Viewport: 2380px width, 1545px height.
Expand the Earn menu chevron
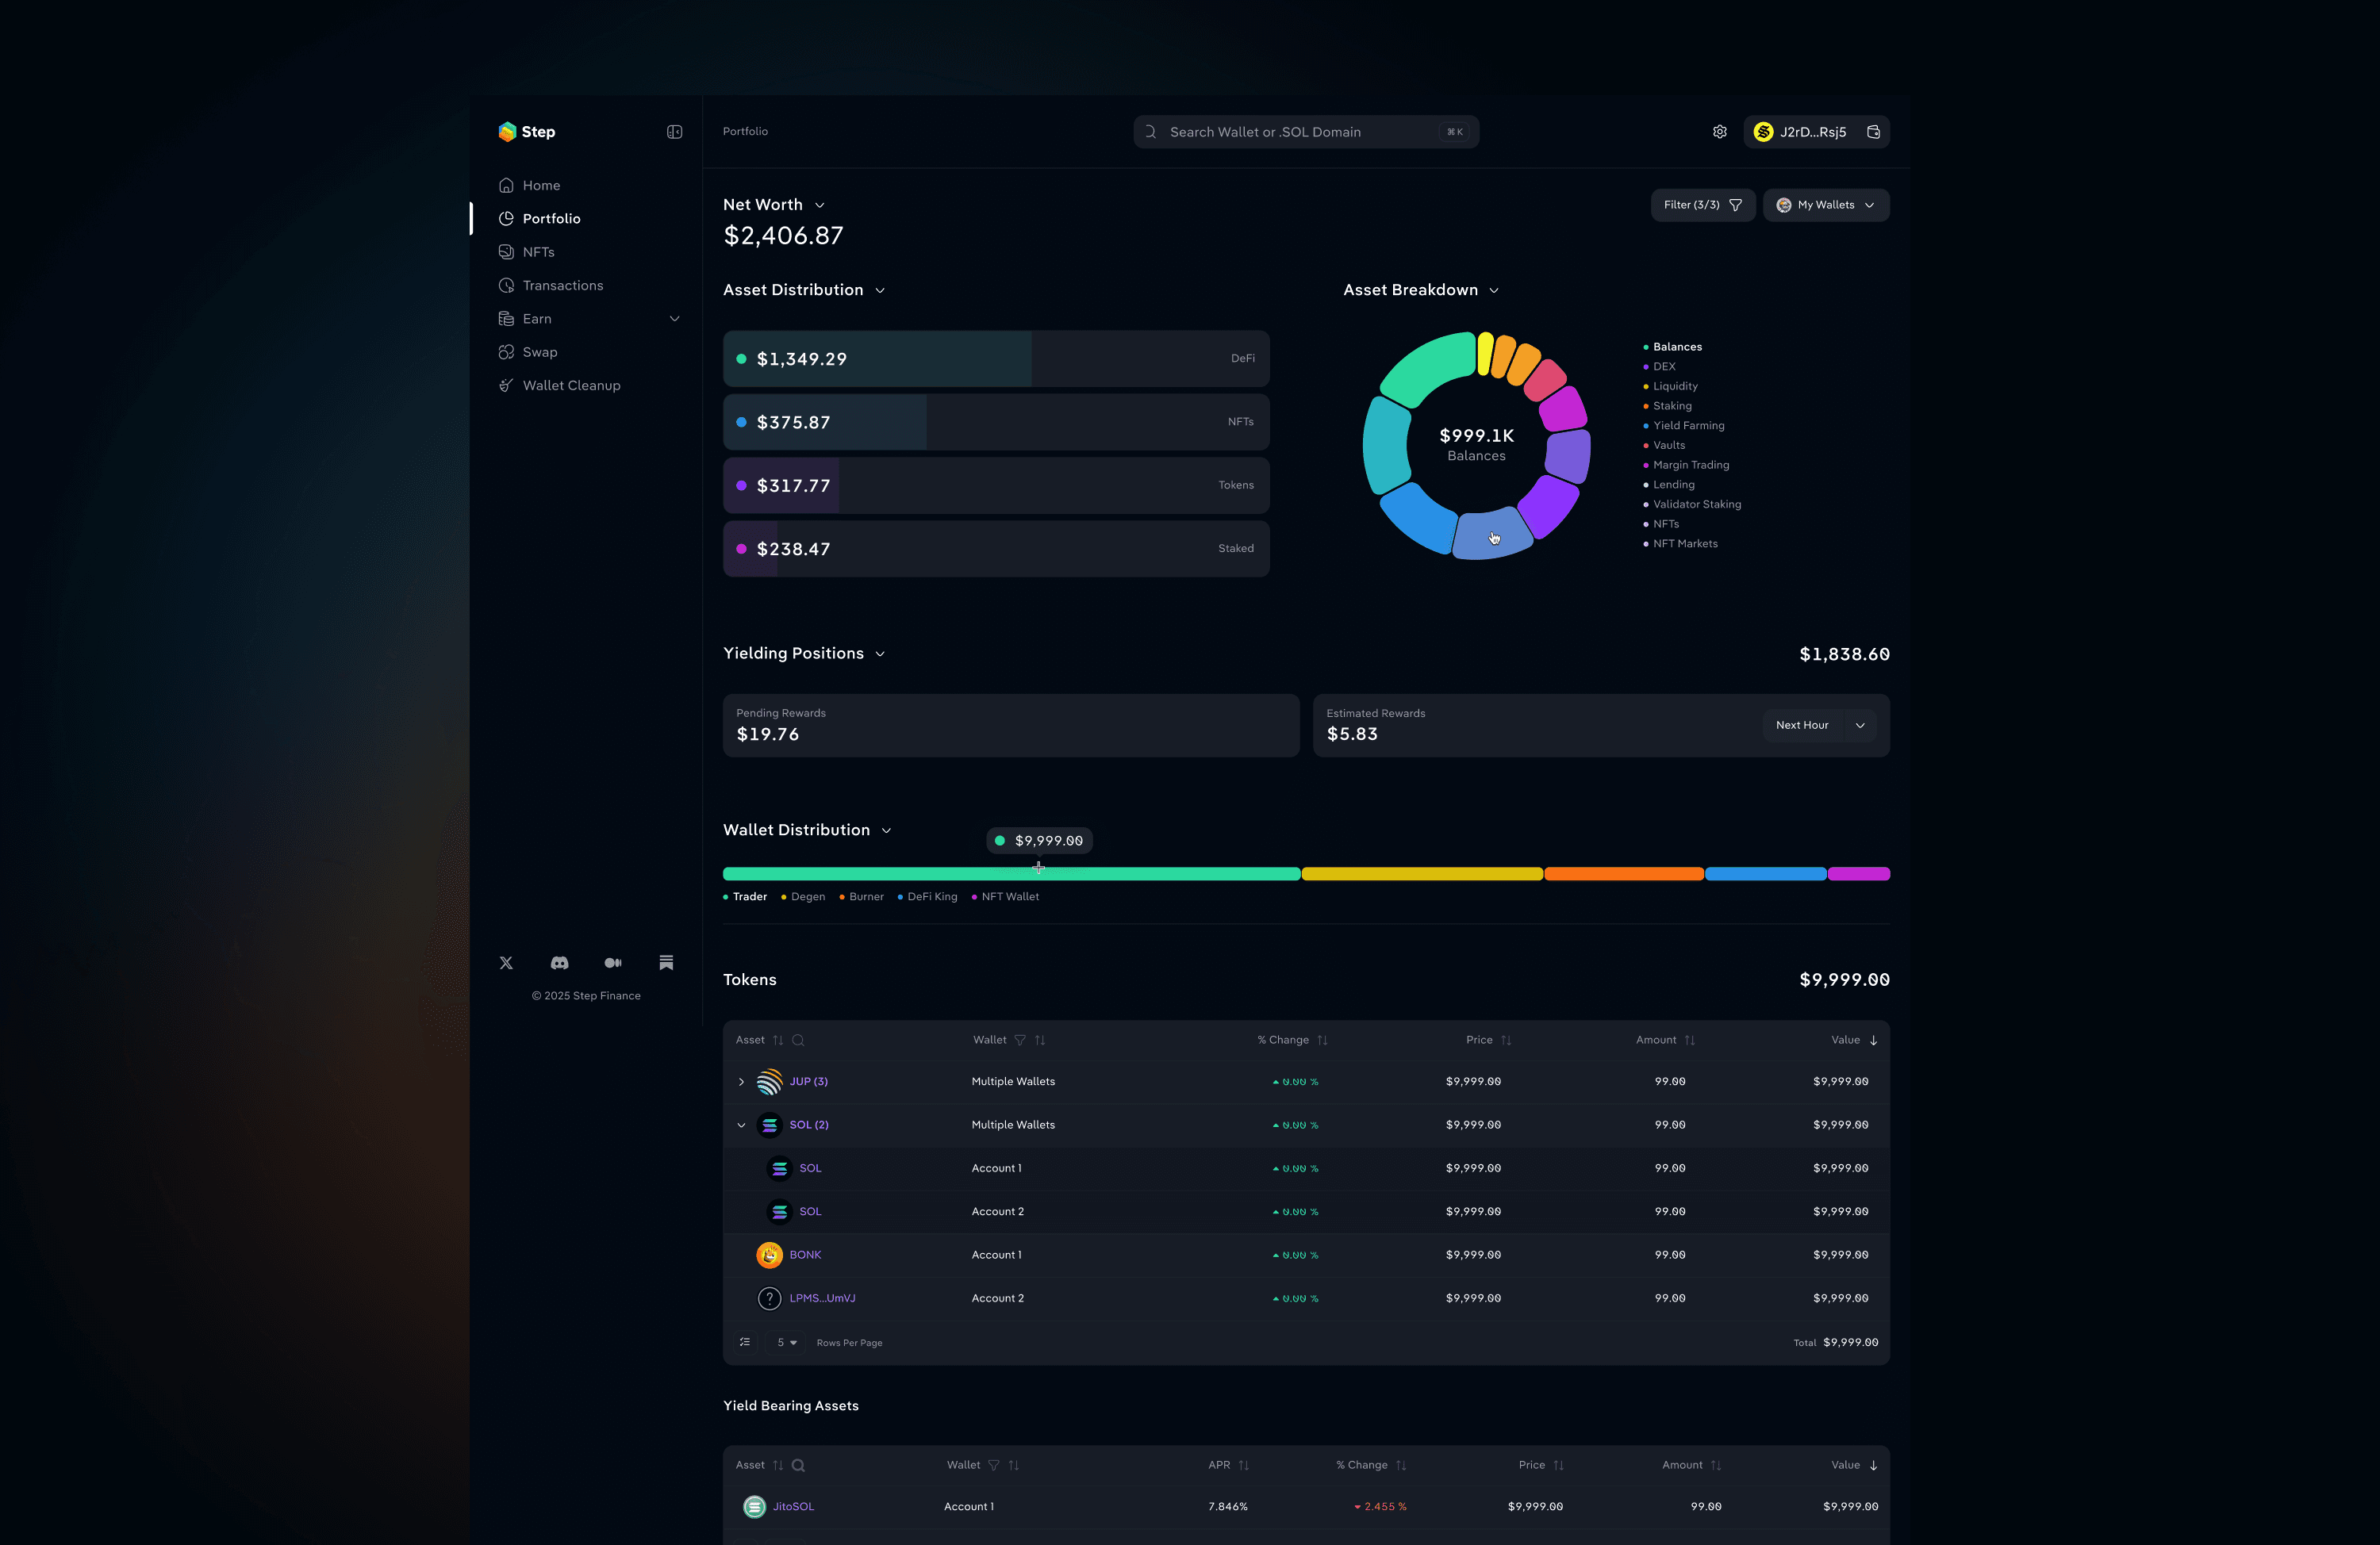(674, 319)
